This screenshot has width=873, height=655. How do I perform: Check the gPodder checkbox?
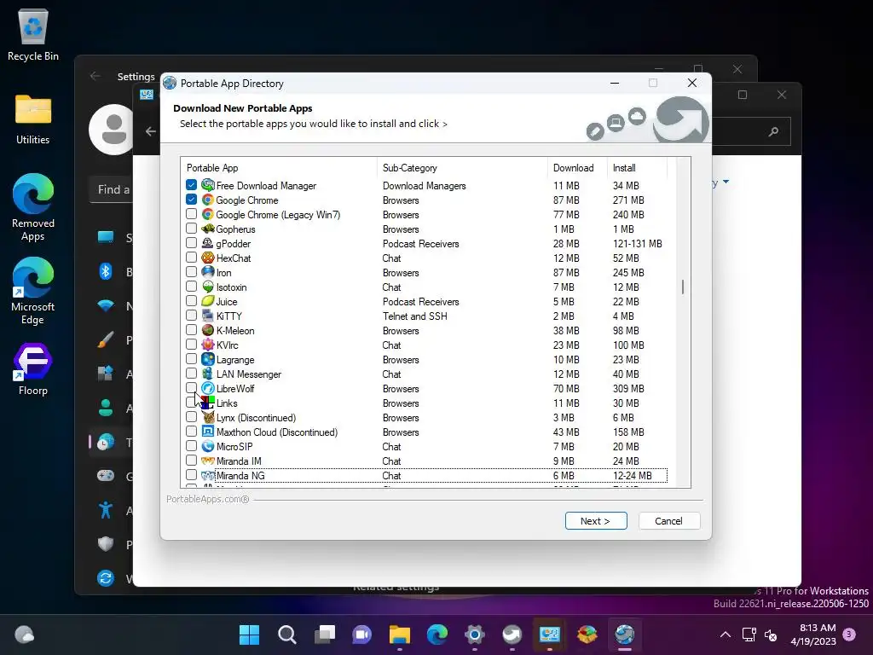192,243
